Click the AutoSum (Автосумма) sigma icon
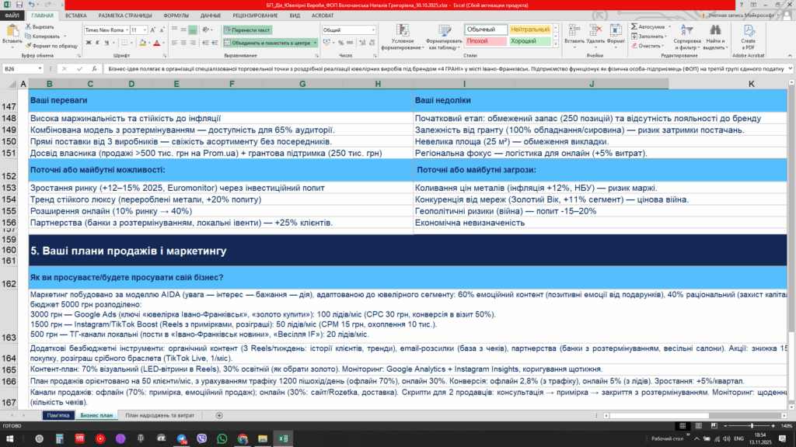This screenshot has height=447, width=796. tap(634, 26)
